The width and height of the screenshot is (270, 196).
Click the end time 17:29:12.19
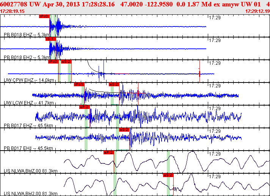coord(257,11)
